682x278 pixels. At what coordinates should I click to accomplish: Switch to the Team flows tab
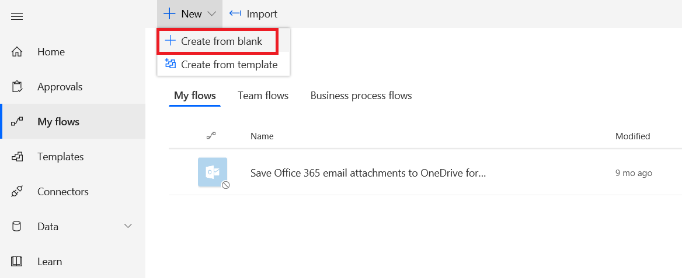(263, 96)
